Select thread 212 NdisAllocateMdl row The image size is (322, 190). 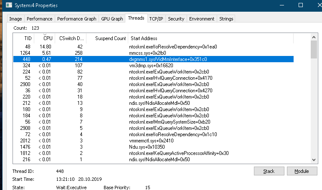coord(153,103)
